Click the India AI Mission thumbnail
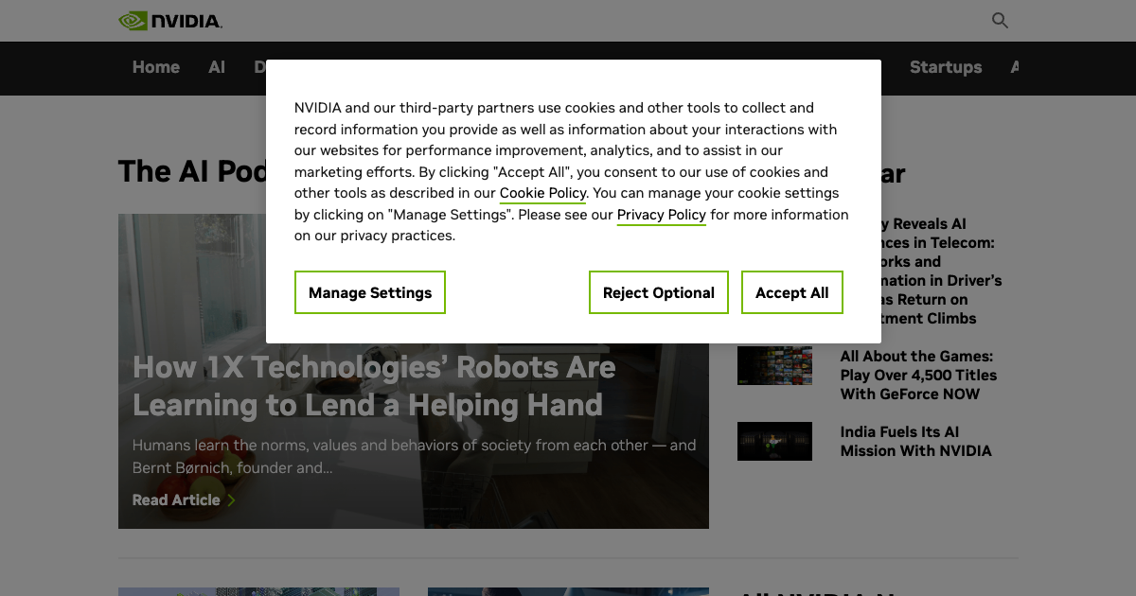 click(x=774, y=441)
